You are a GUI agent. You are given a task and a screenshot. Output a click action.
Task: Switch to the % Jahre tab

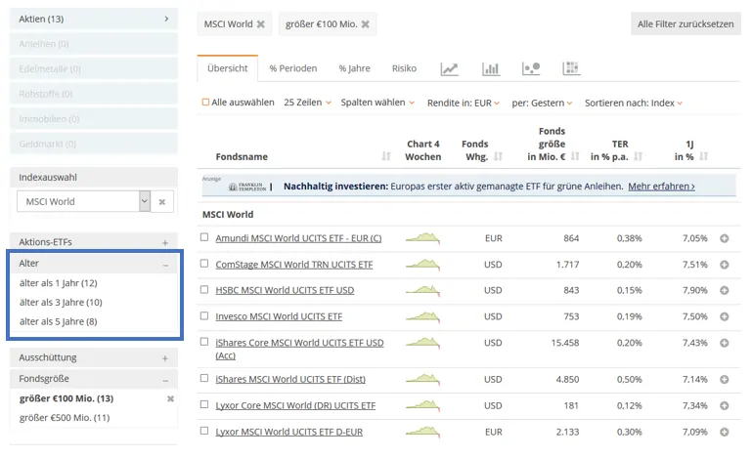[354, 68]
